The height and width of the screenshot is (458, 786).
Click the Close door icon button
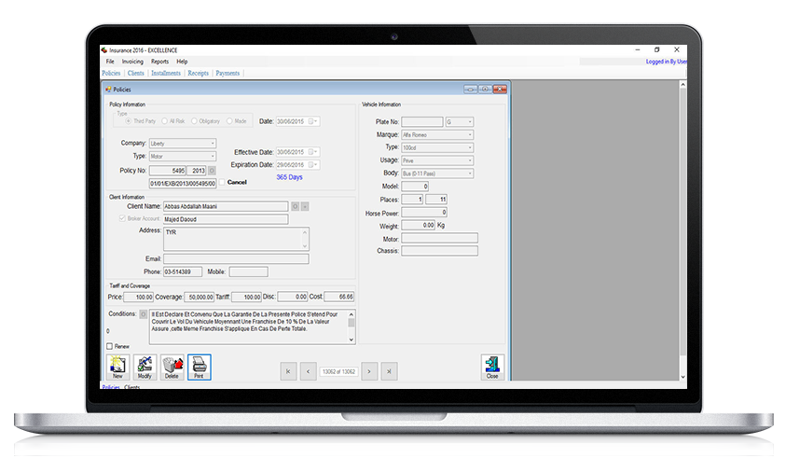click(x=492, y=367)
